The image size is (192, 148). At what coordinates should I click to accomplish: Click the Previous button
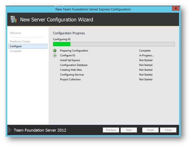[111, 130]
